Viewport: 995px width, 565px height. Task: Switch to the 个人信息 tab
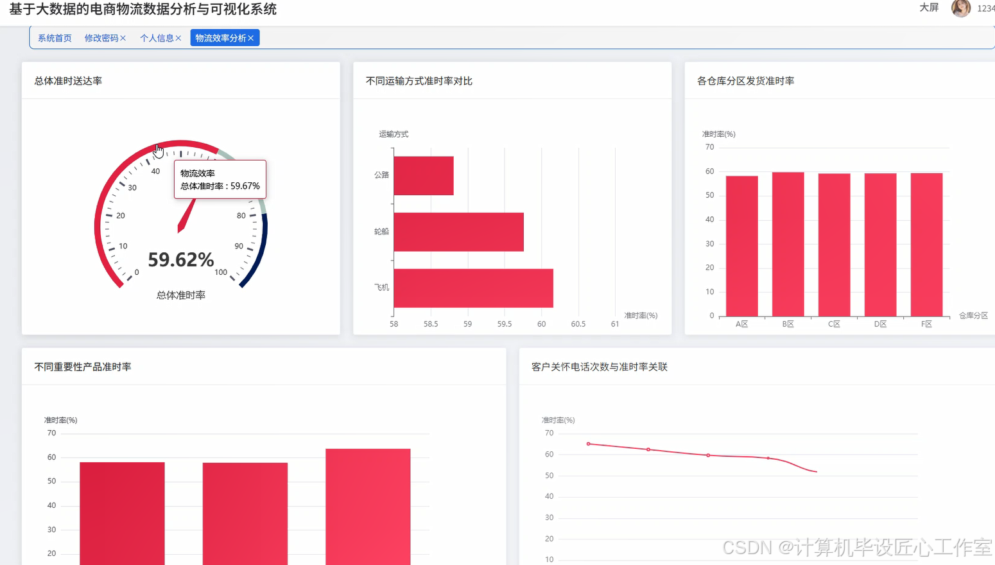(157, 38)
